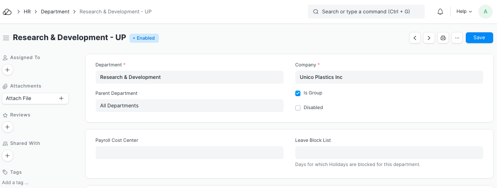Go to previous document arrow
The width and height of the screenshot is (497, 188).
pos(415,38)
